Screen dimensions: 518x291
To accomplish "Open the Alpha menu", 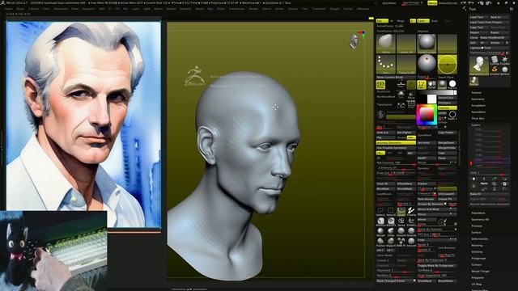I will click(x=9, y=9).
